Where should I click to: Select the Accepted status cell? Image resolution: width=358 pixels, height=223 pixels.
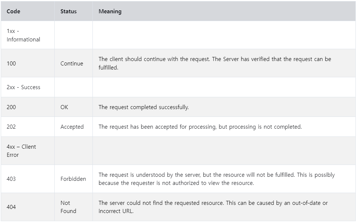[72, 127]
